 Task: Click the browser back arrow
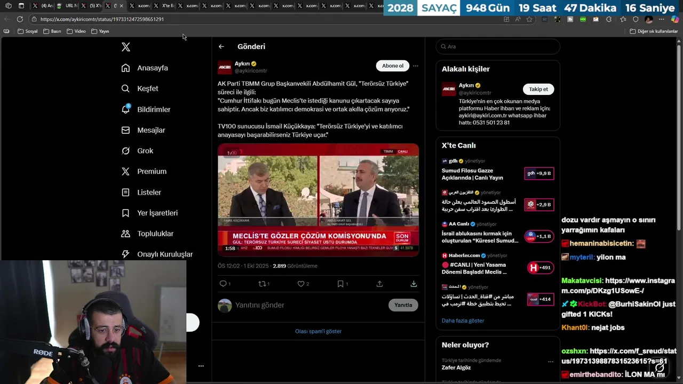point(6,19)
